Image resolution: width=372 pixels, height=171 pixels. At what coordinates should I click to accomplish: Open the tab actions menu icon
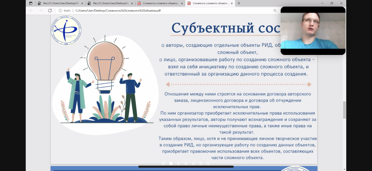(x=31, y=3)
